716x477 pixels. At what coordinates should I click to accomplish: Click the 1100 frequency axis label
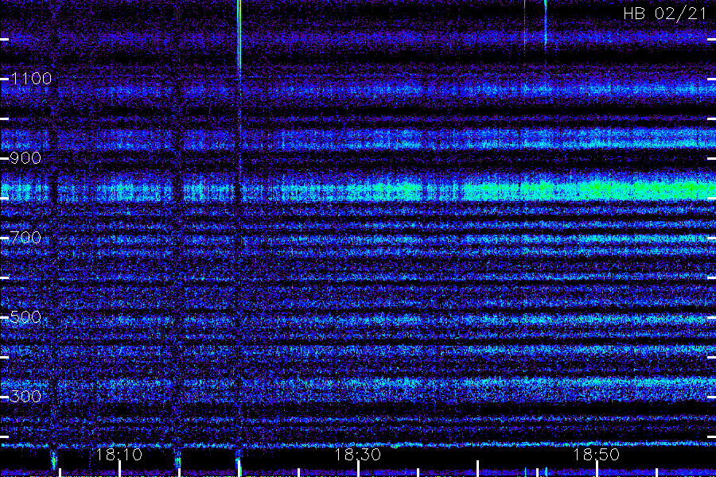tap(31, 79)
